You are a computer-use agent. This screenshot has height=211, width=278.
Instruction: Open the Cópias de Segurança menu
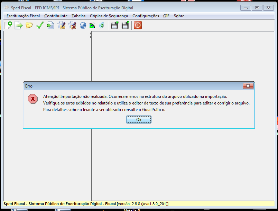tap(109, 16)
